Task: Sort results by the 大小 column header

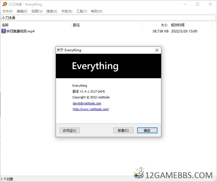Action: tap(156, 25)
